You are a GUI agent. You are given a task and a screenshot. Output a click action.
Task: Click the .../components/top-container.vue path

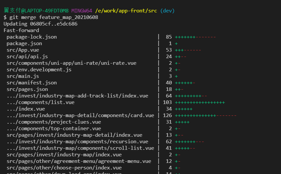click(x=54, y=129)
